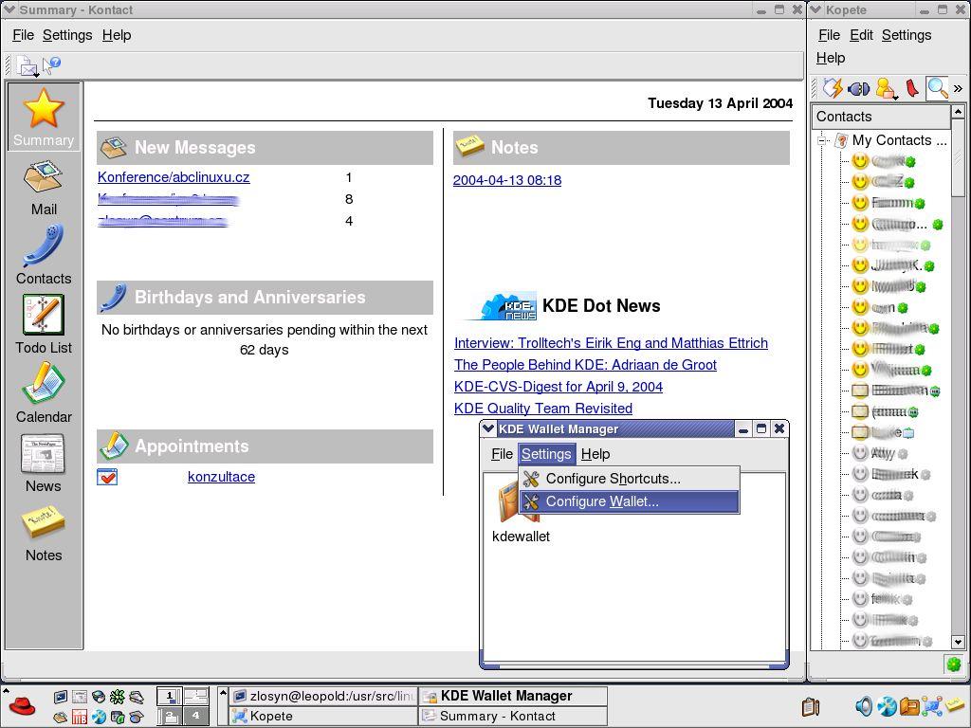Open the Notes component in Kontact sidebar
This screenshot has height=728, width=971.
click(44, 533)
